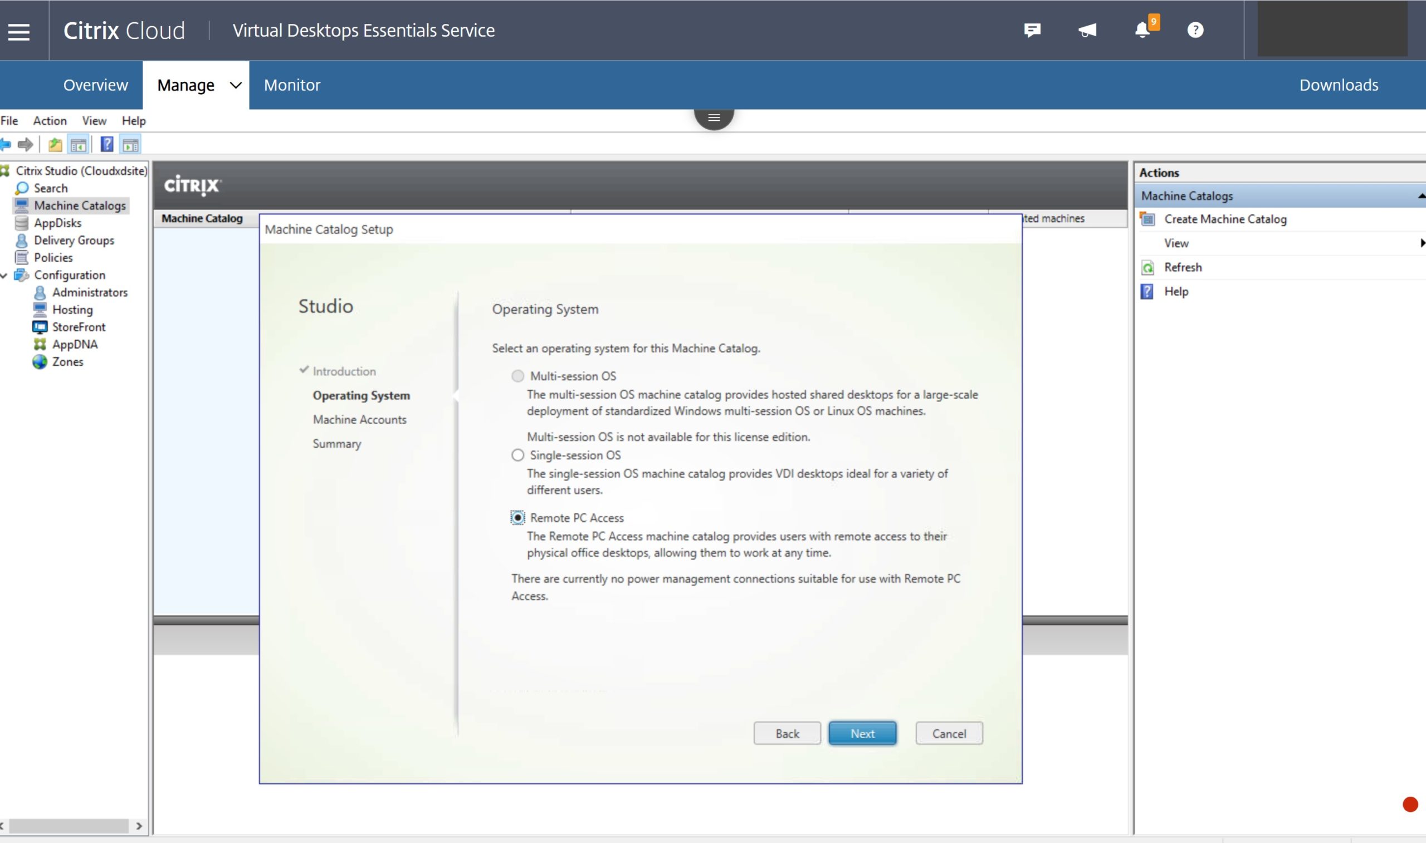Click the Zones globe icon
The height and width of the screenshot is (843, 1426).
tap(40, 362)
